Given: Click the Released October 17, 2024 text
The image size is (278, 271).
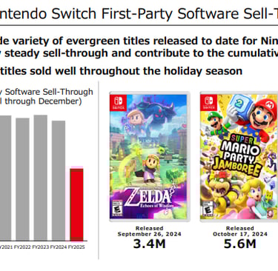Looking at the screenshot, I should coord(240,231).
